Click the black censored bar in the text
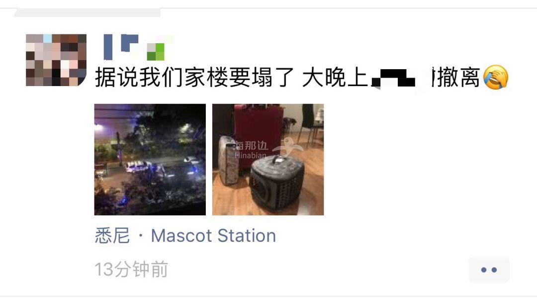Image resolution: width=537 pixels, height=298 pixels. tap(393, 78)
